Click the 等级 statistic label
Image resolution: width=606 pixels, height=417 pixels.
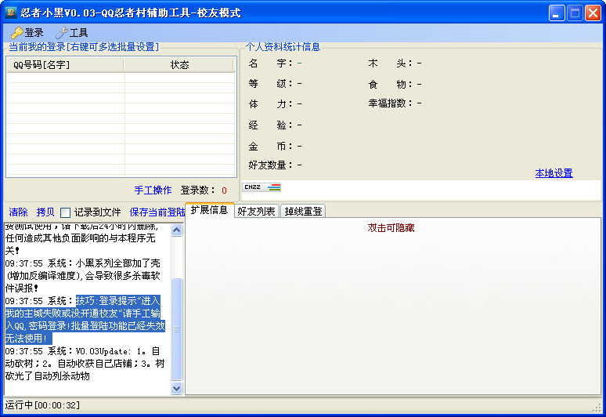point(270,84)
